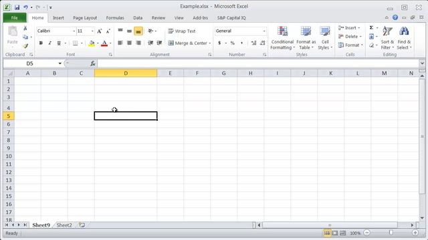The image size is (428, 240).
Task: Apply Comma Style icon
Action: click(241, 43)
